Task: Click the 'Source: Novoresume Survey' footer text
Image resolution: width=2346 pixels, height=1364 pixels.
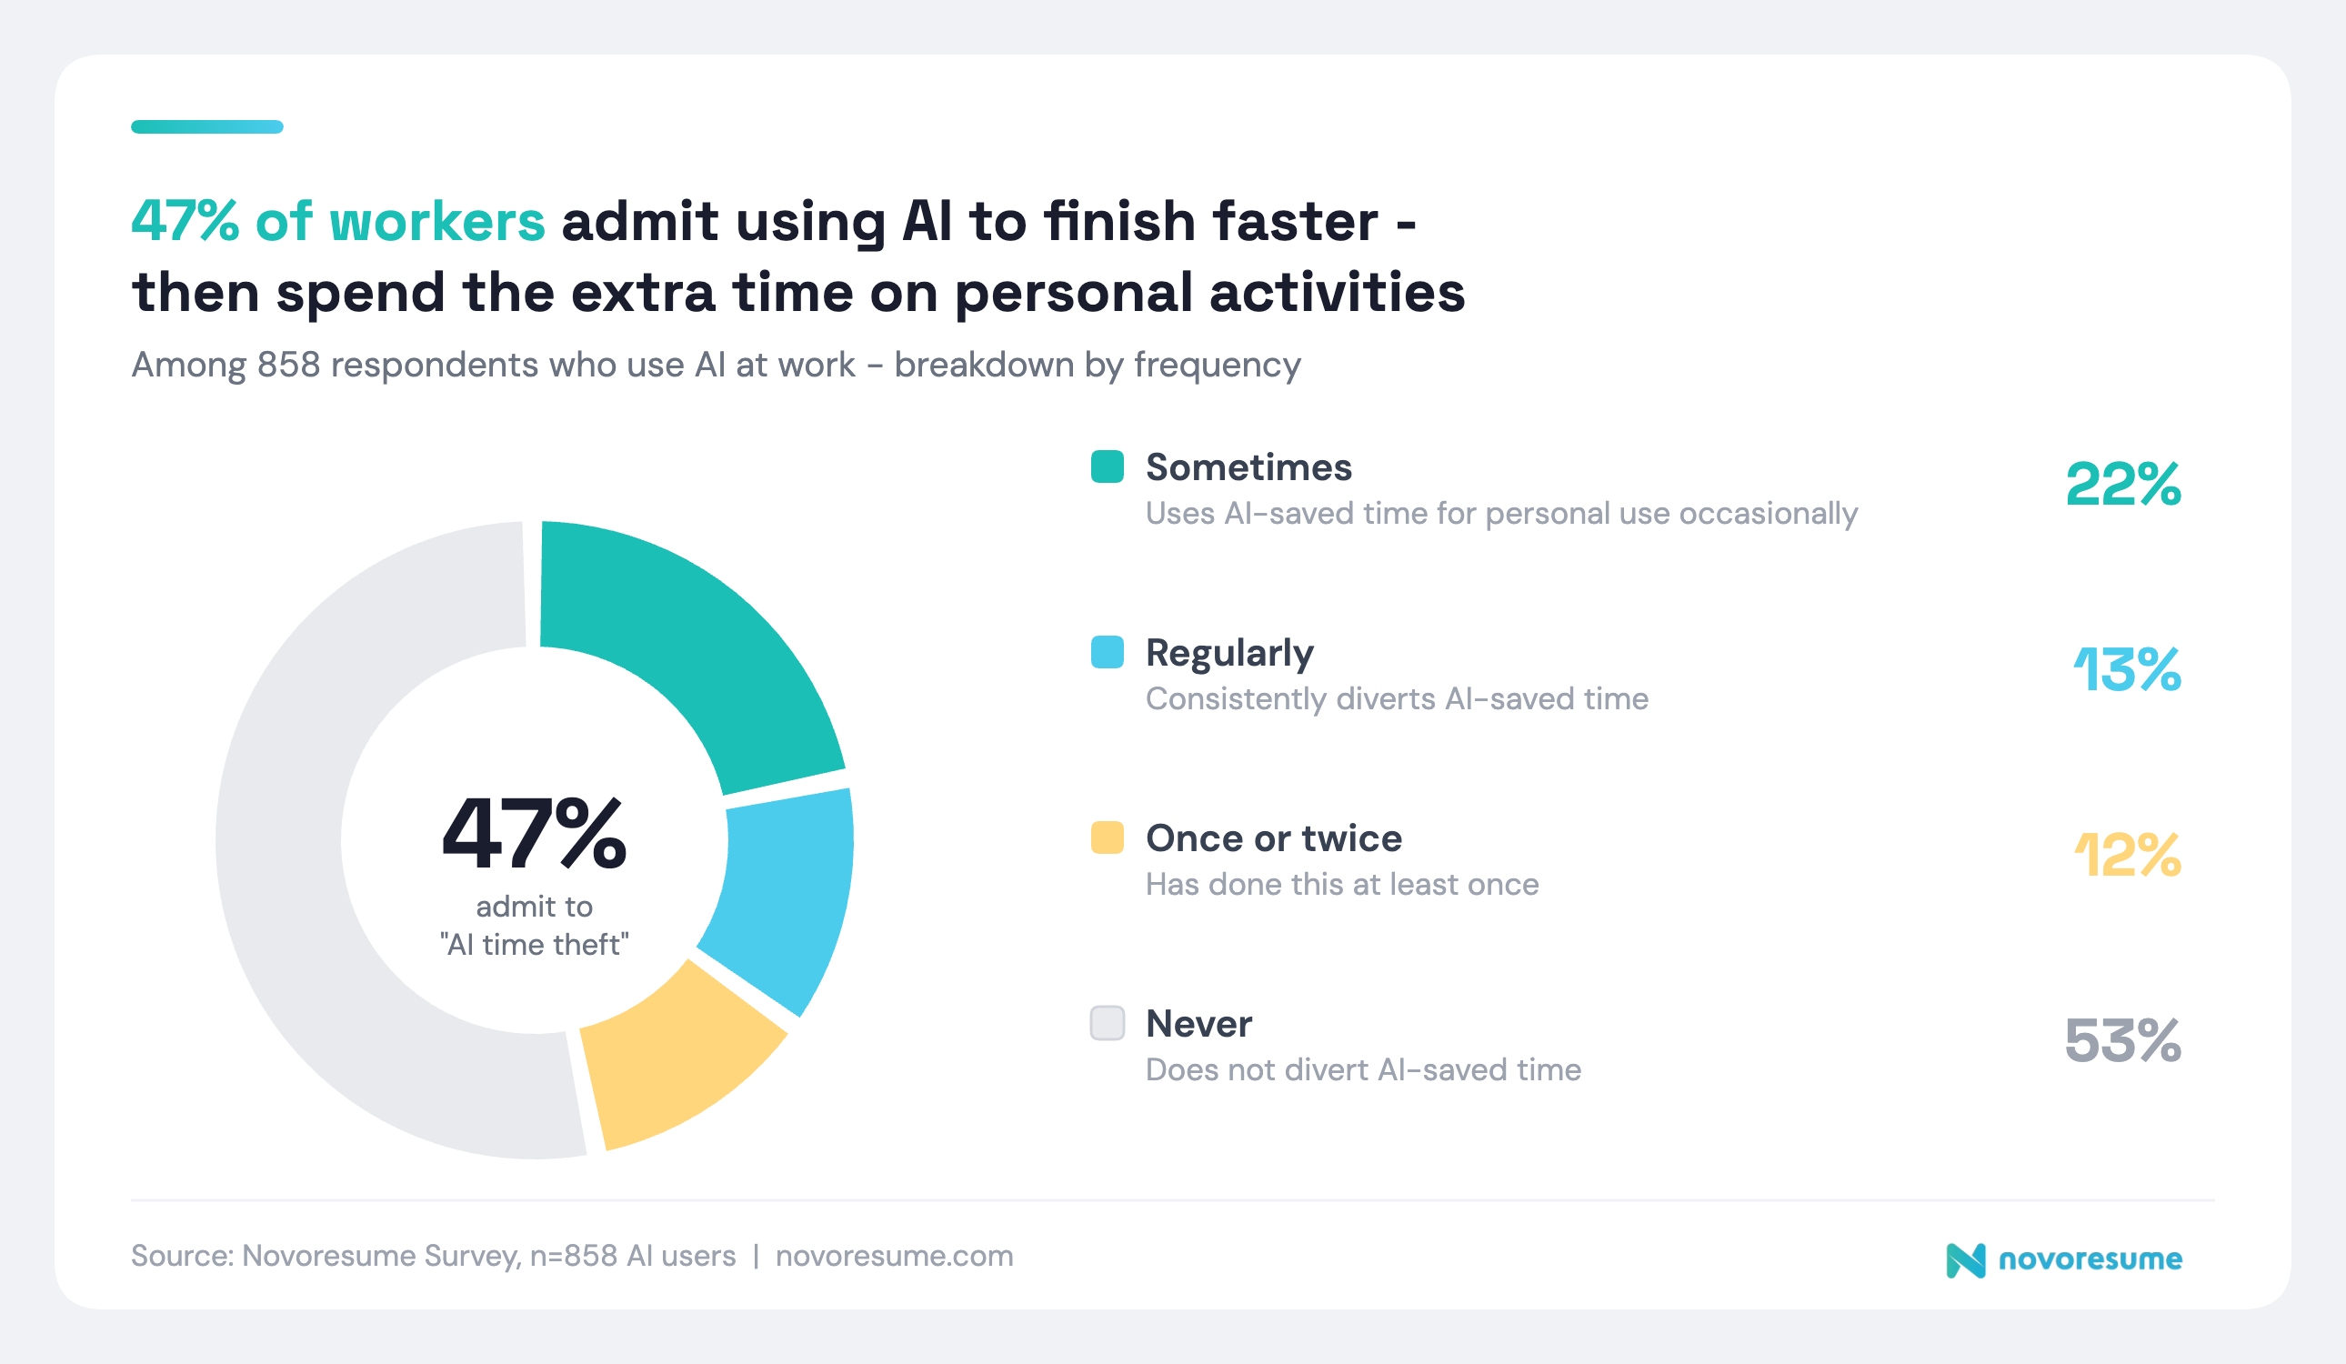Action: pyautogui.click(x=433, y=1256)
